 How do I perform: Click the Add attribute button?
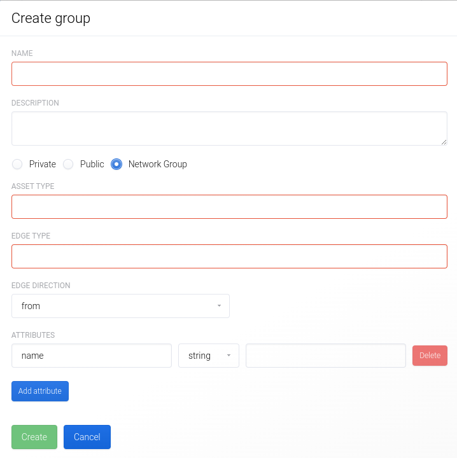pyautogui.click(x=40, y=391)
